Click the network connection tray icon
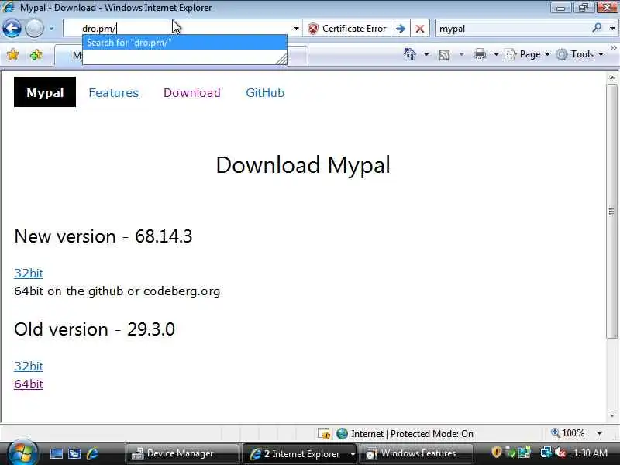The width and height of the screenshot is (620, 465). pyautogui.click(x=546, y=453)
